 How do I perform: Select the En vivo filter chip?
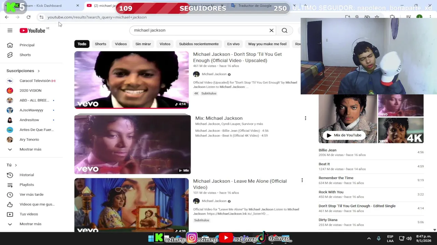[x=234, y=44]
